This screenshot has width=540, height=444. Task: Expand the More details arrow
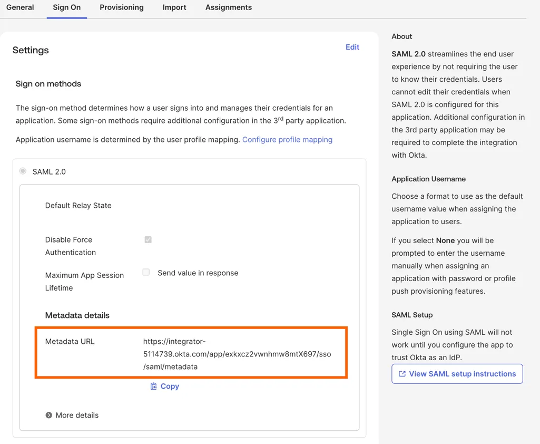pos(49,415)
